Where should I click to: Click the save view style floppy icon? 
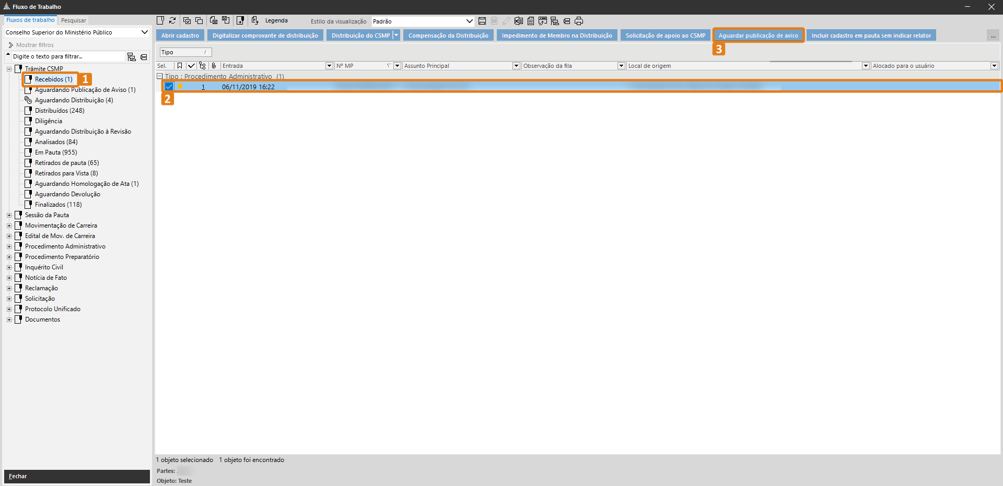tap(482, 21)
